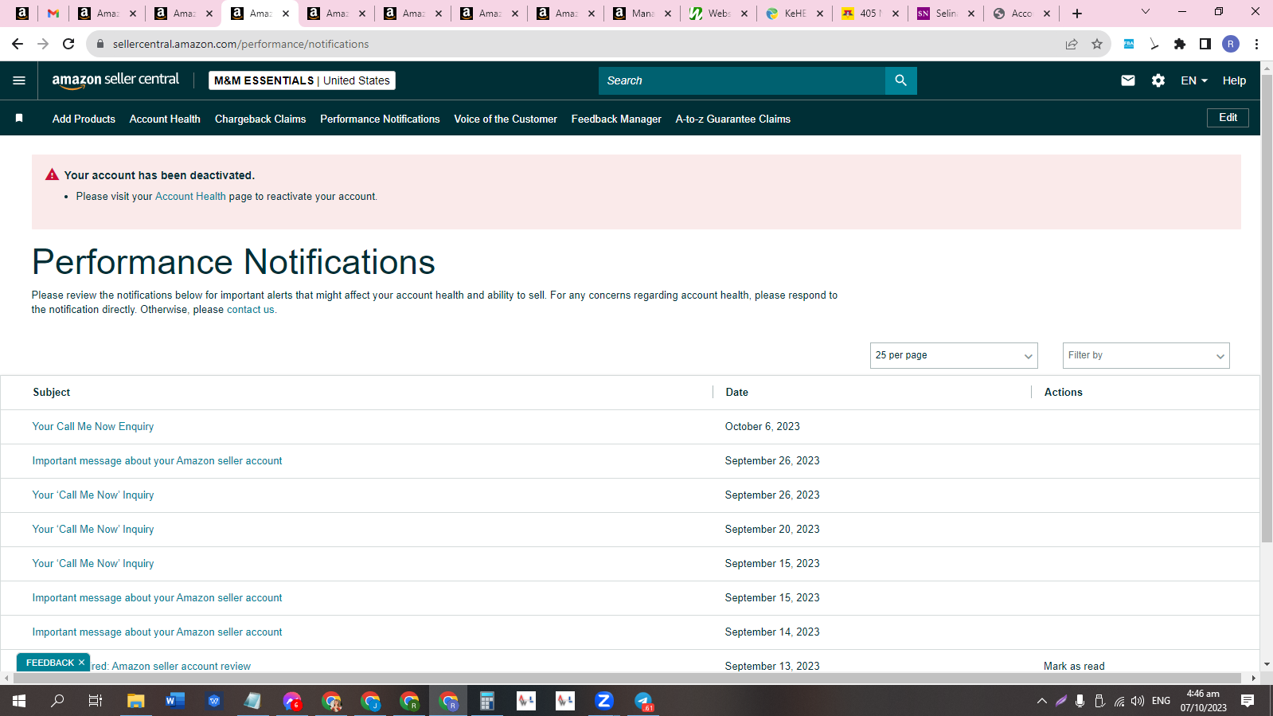Open the messages envelope icon
The image size is (1273, 716).
click(1127, 80)
